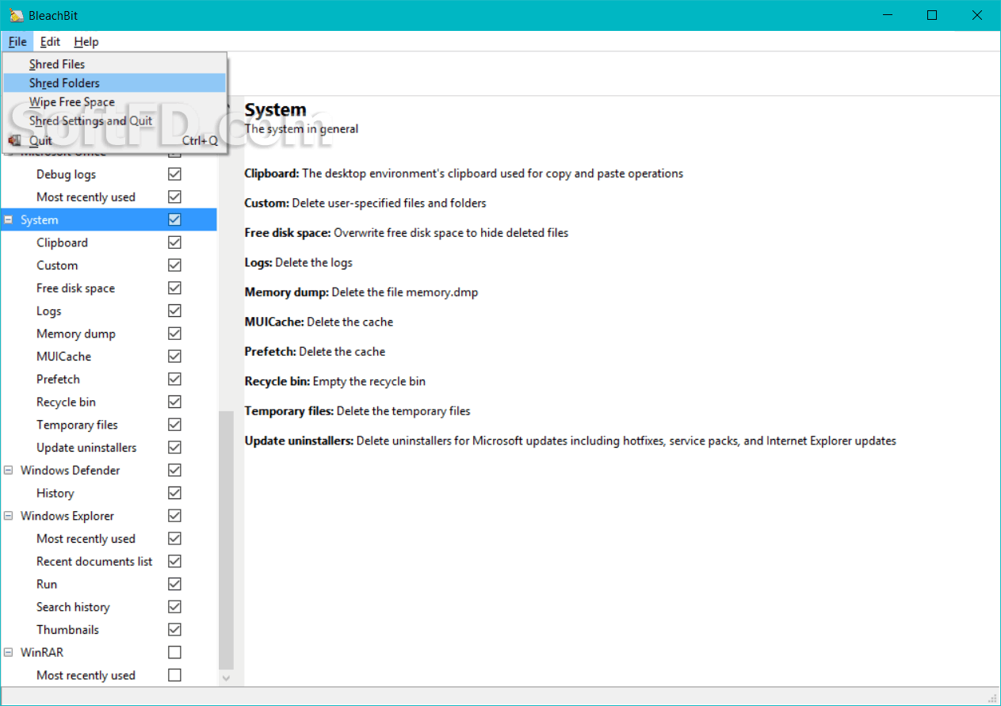Click the "Update uninstallers:" description line

click(x=571, y=441)
